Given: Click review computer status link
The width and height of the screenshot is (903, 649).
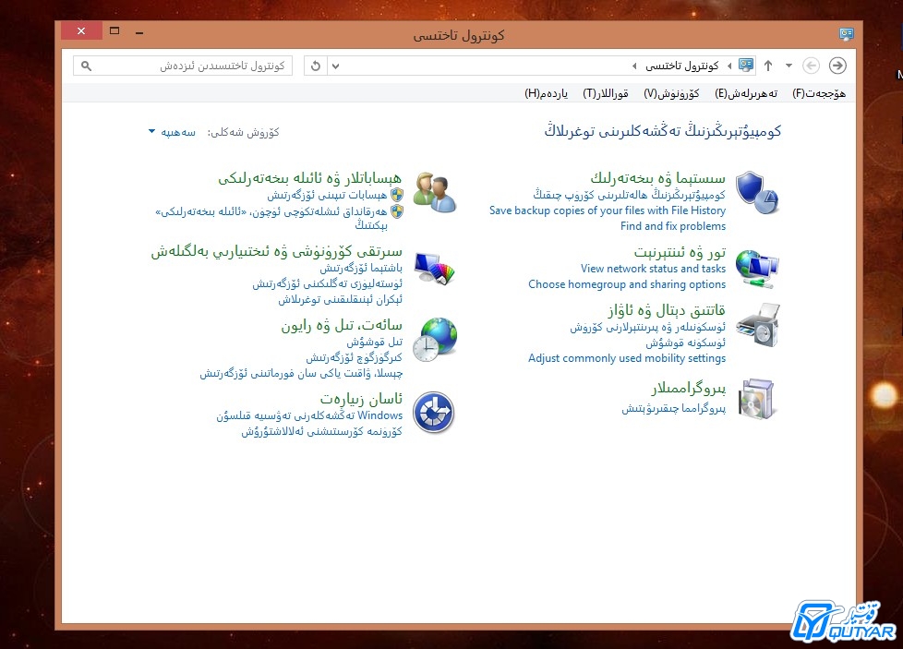Looking at the screenshot, I should 629,195.
